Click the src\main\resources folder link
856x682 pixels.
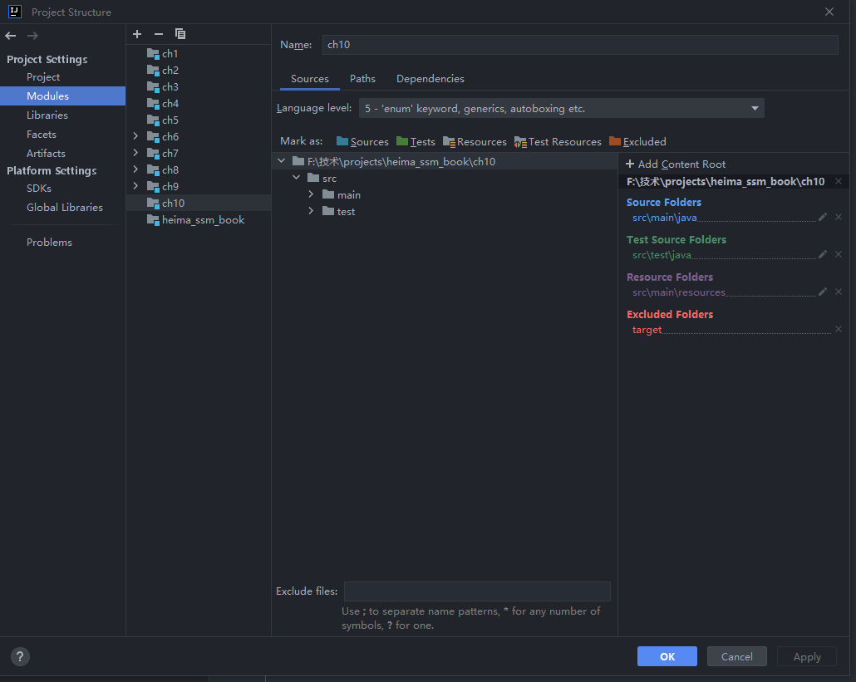pyautogui.click(x=679, y=292)
